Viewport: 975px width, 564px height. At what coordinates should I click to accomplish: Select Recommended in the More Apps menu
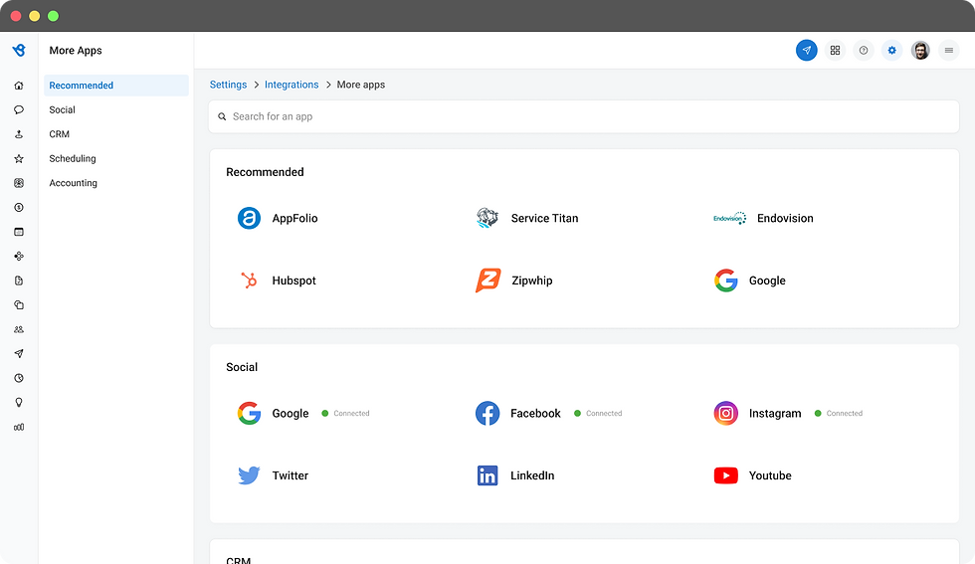click(116, 86)
